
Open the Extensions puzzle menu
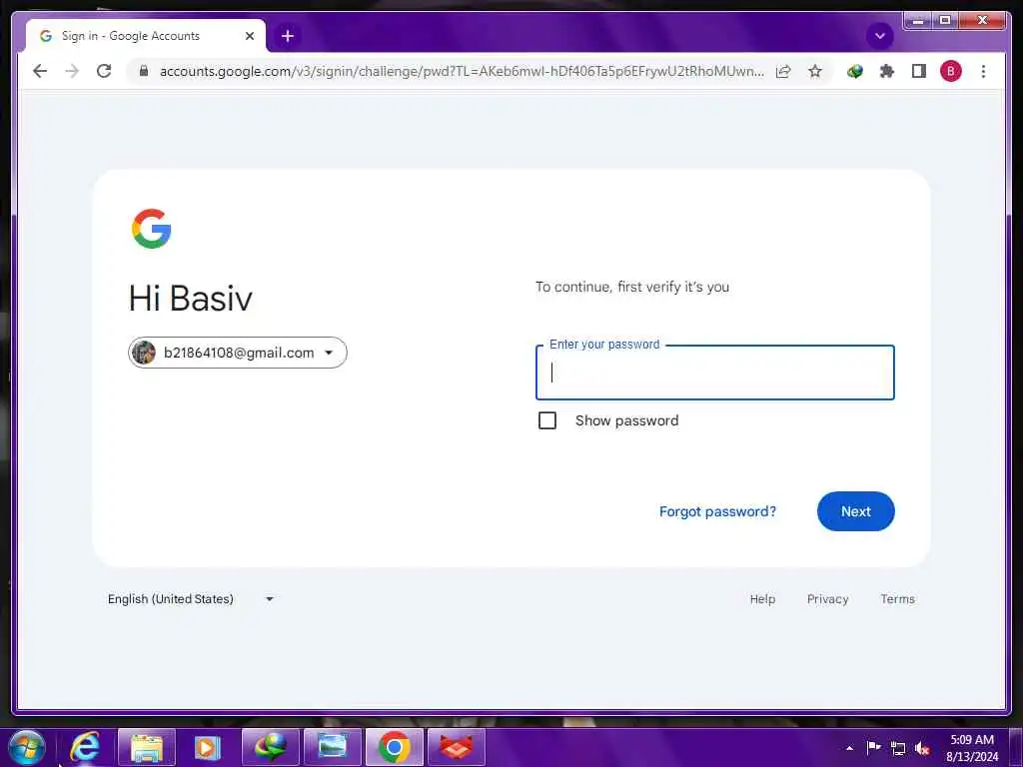click(887, 71)
